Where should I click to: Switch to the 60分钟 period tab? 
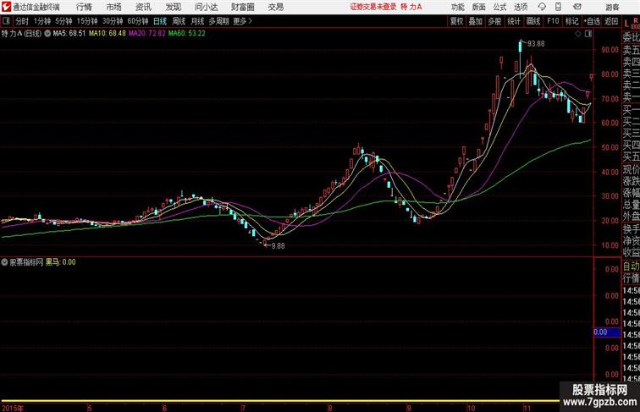138,21
